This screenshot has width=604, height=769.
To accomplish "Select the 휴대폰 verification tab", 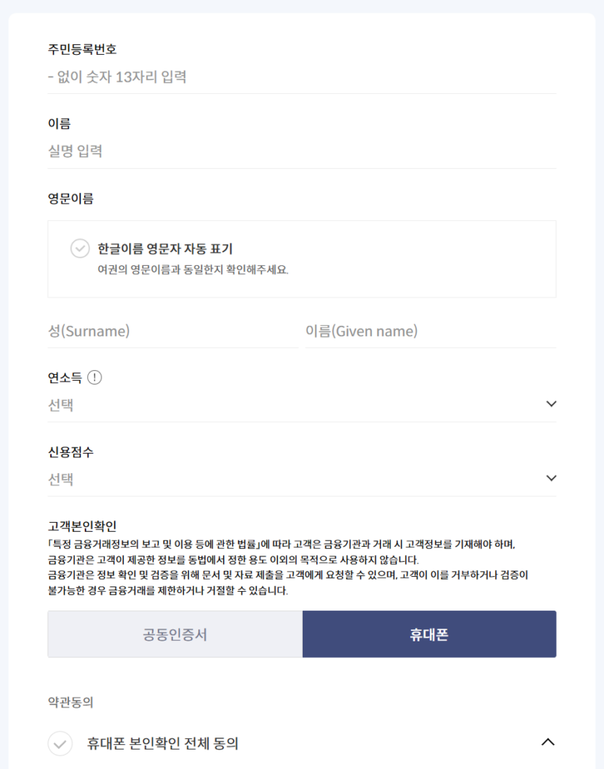I will coord(429,635).
